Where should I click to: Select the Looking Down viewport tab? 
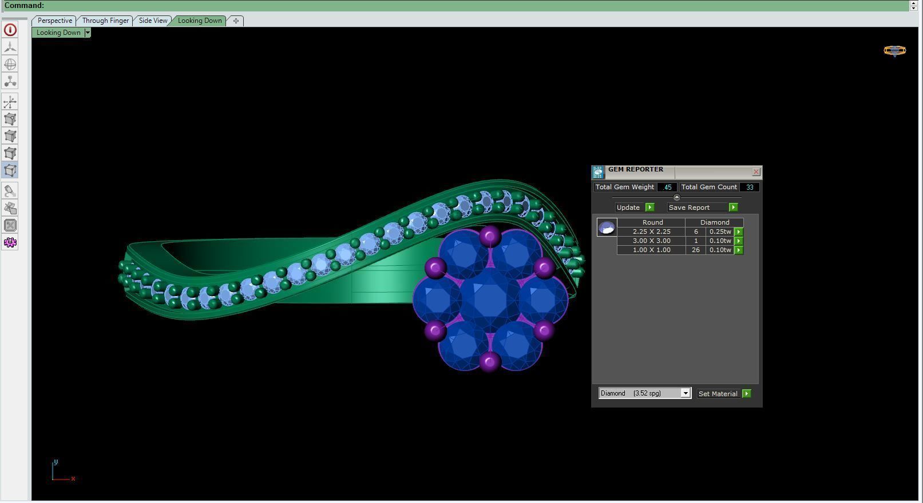click(200, 21)
